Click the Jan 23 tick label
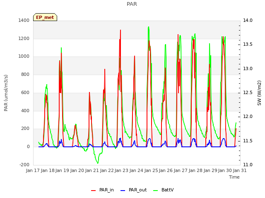 click(121, 170)
